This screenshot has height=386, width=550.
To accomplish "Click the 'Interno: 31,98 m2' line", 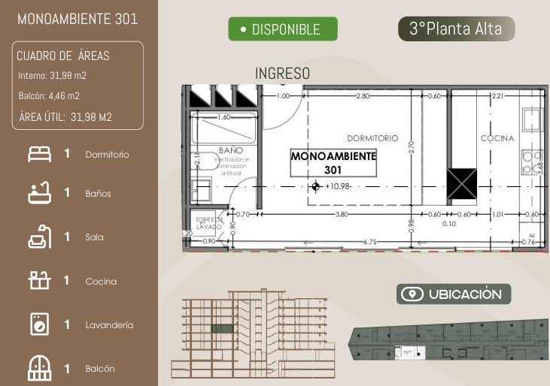I will [52, 76].
